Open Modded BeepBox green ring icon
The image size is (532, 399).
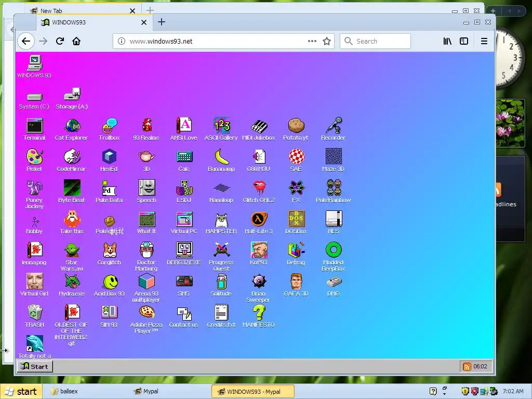pyautogui.click(x=333, y=257)
